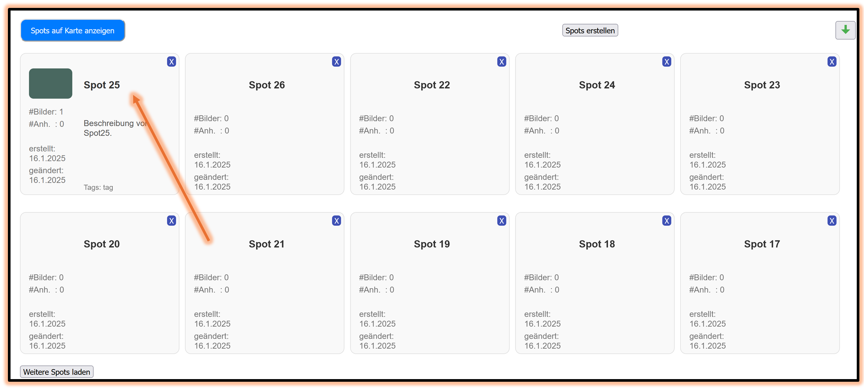Click the Spots erstellen button
Image resolution: width=864 pixels, height=388 pixels.
(x=590, y=31)
